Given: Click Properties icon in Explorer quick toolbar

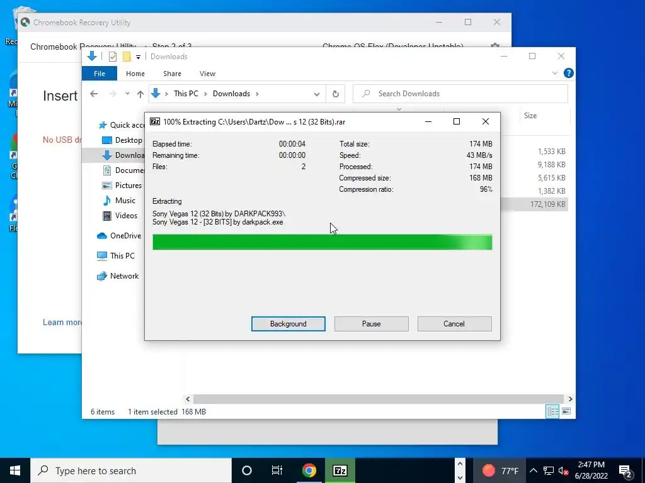Looking at the screenshot, I should (x=112, y=57).
